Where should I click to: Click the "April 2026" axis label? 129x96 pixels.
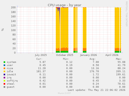click(x=112, y=55)
